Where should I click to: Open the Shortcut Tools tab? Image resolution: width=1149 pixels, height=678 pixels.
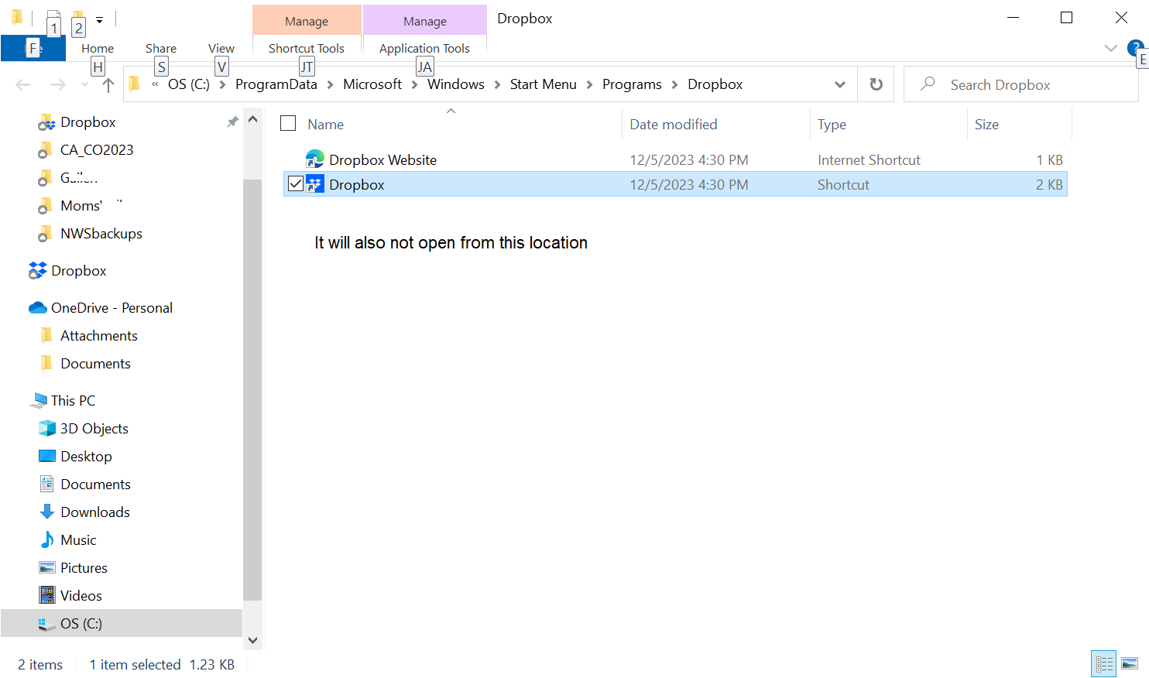307,48
